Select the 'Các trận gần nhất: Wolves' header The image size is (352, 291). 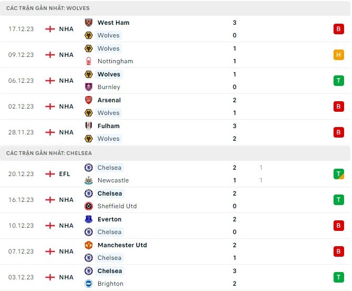point(48,8)
